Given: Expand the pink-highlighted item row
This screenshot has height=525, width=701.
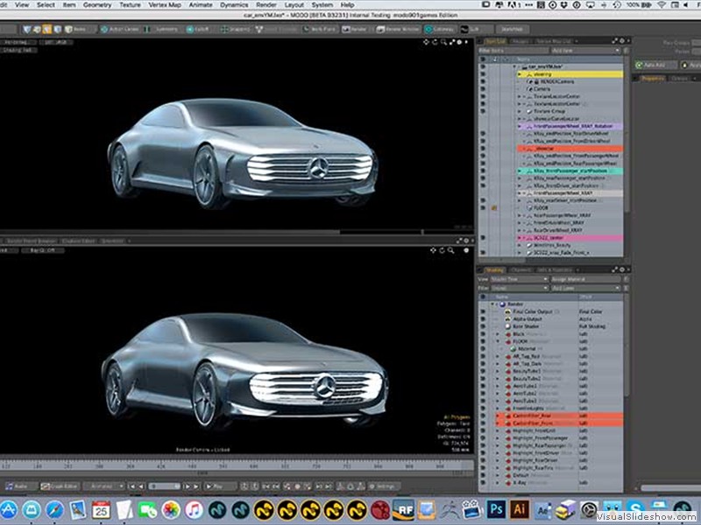Looking at the screenshot, I should pyautogui.click(x=519, y=238).
